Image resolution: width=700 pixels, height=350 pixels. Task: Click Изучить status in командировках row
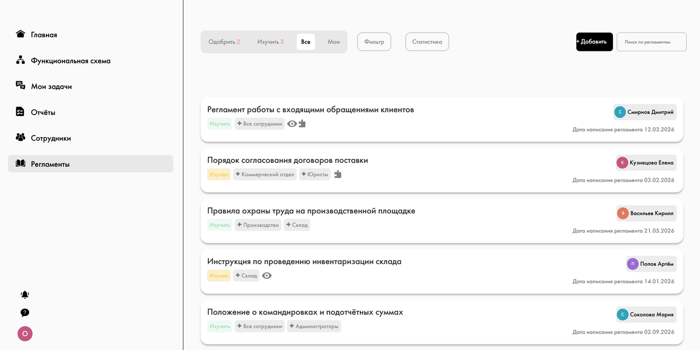tap(220, 326)
